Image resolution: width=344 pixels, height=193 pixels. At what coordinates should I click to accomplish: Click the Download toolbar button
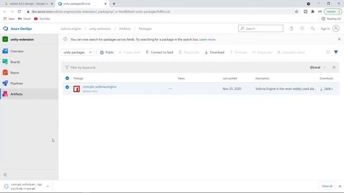214,53
